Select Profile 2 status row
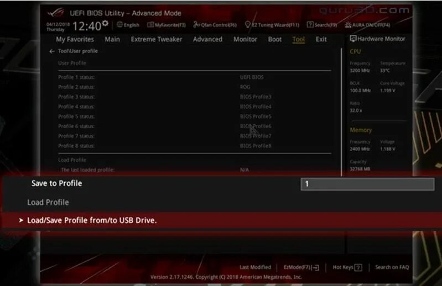Screen dimensions: 442x286 [x=195, y=87]
